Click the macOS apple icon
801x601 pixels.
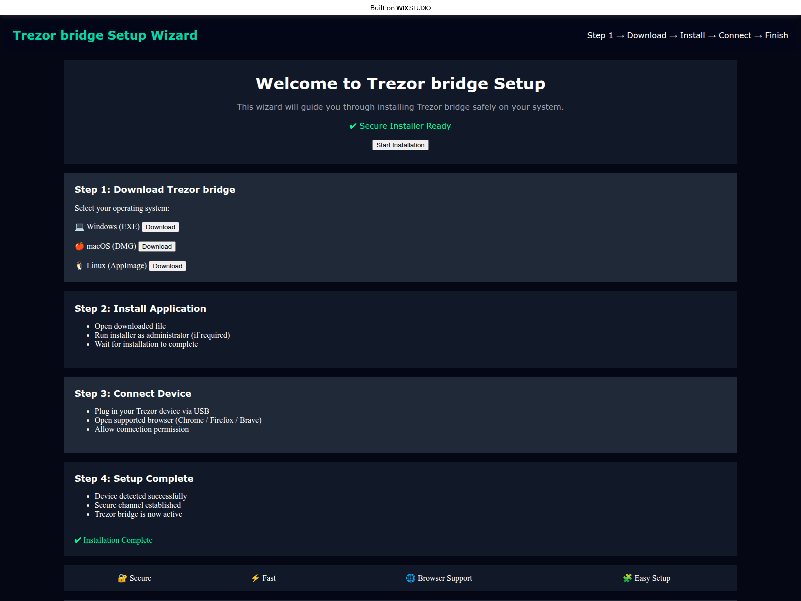[79, 246]
